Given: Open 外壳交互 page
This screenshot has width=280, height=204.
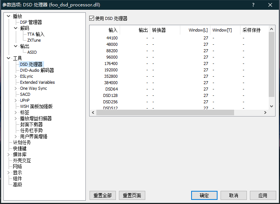Looking at the screenshot, I should pos(22,160).
